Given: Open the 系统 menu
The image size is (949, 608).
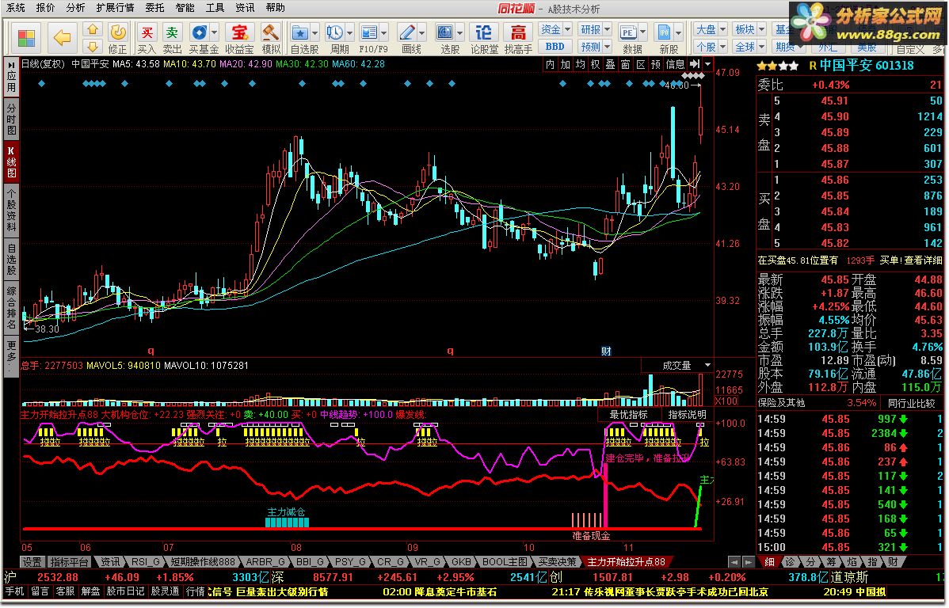Looking at the screenshot, I should (x=15, y=8).
